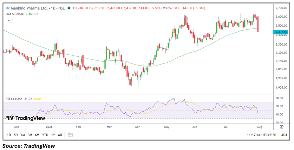
Task: Click the high price H2,613.50 value
Action: (x=97, y=8)
